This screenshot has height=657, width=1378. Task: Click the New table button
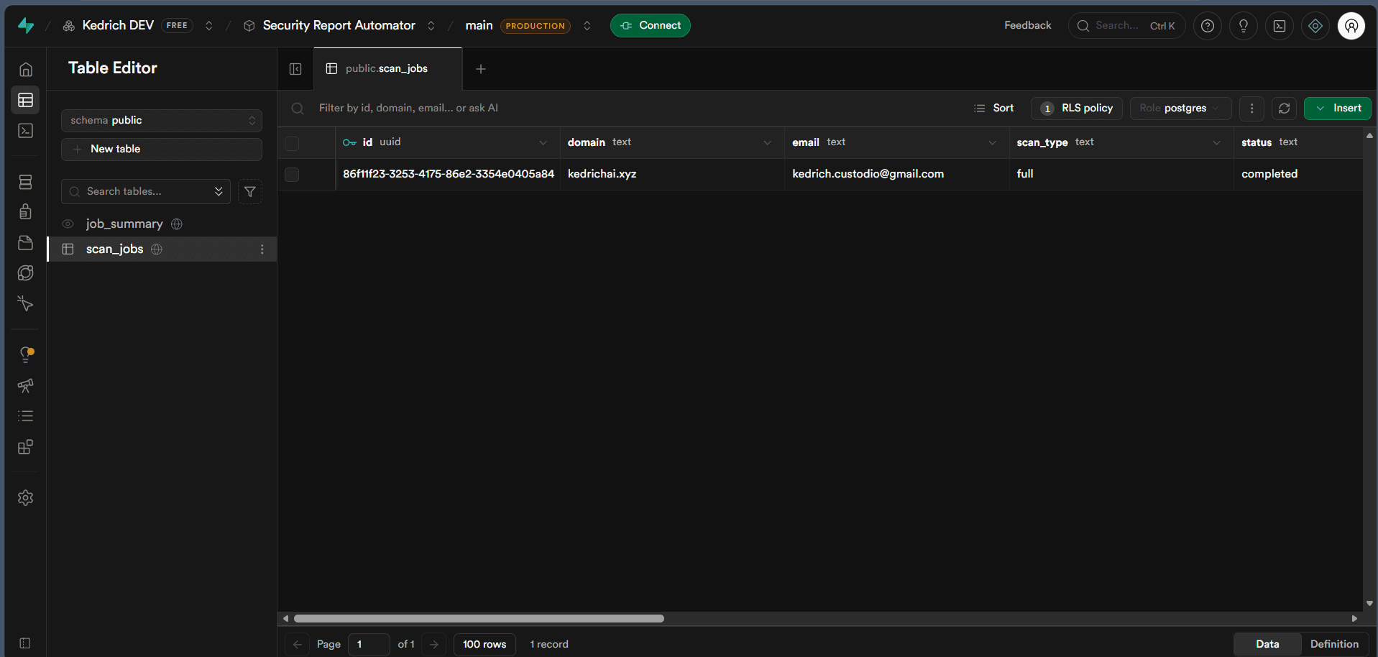162,150
